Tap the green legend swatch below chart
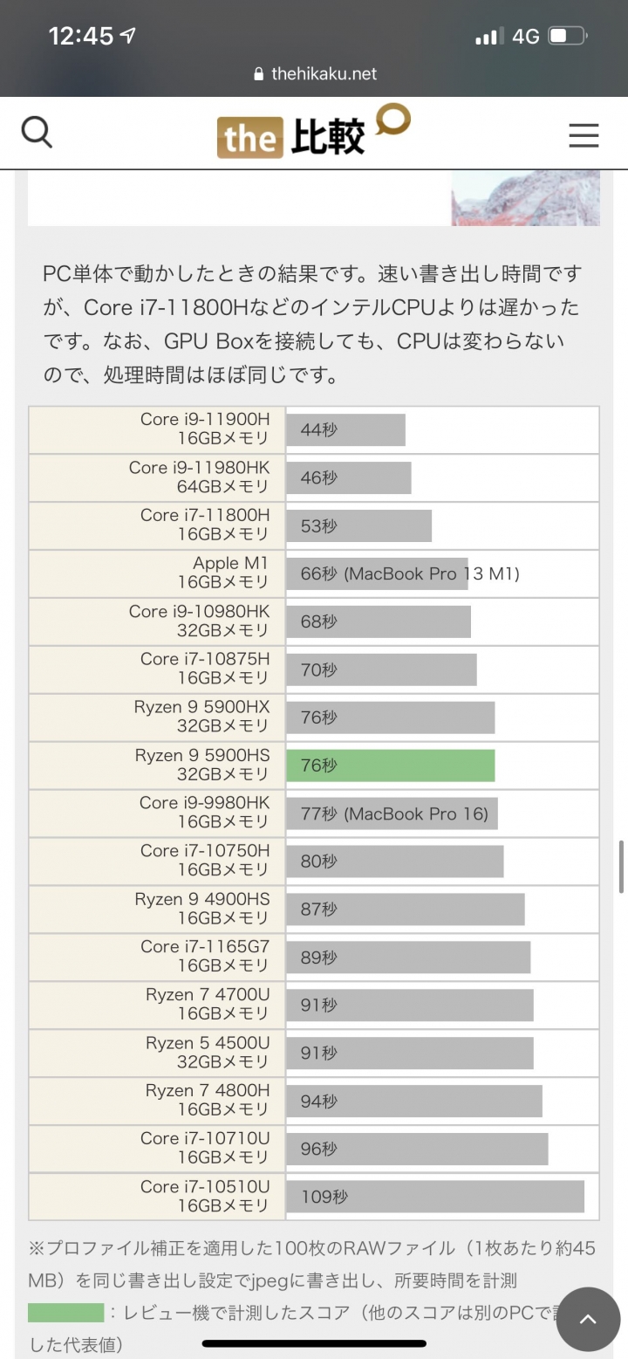The width and height of the screenshot is (628, 1359). 65,1312
